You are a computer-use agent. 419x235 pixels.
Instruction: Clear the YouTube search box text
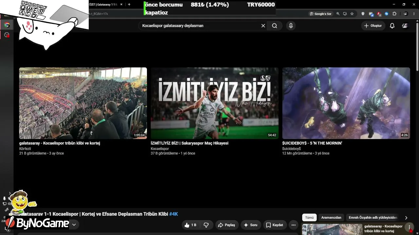263,26
